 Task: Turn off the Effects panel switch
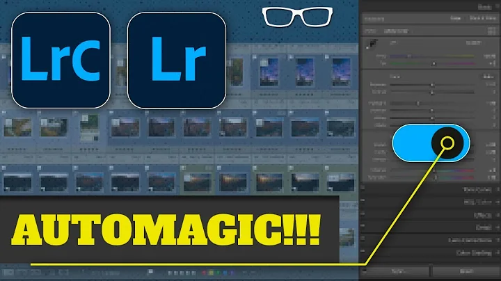pyautogui.click(x=363, y=215)
